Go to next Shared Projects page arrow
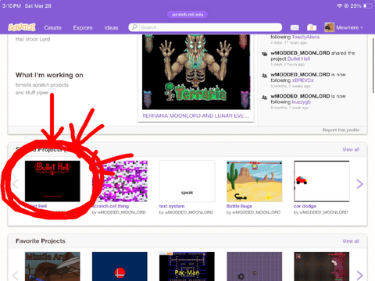This screenshot has height=281, width=375. click(x=360, y=184)
